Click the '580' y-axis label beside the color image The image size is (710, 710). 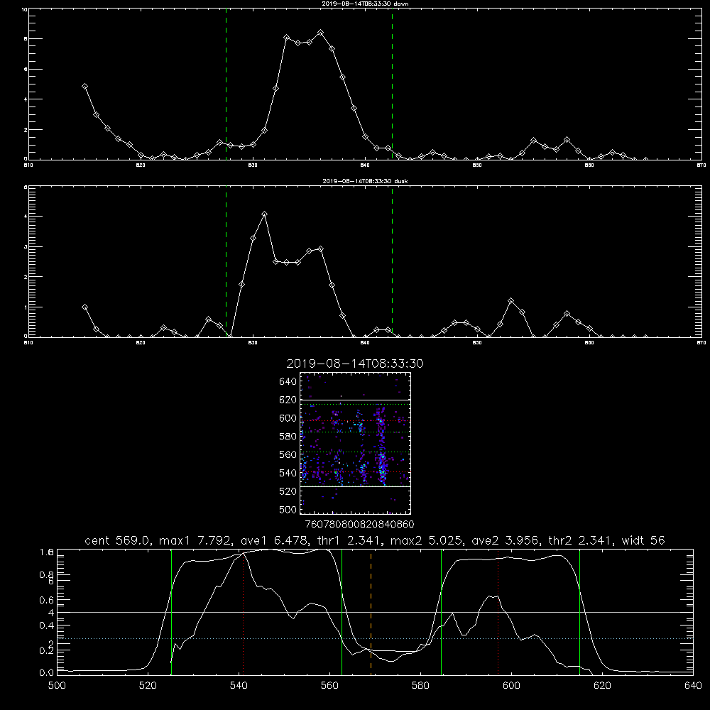coord(288,437)
